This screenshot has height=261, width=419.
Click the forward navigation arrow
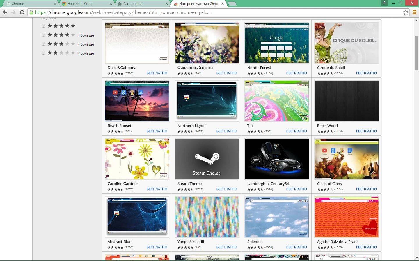[13, 12]
